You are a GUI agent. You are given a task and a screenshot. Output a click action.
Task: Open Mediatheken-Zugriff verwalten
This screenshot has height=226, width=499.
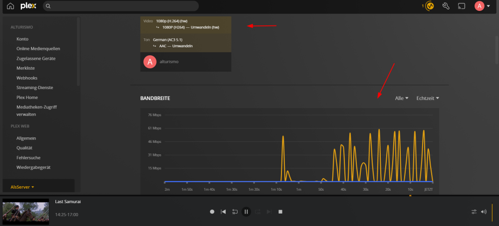tap(36, 111)
